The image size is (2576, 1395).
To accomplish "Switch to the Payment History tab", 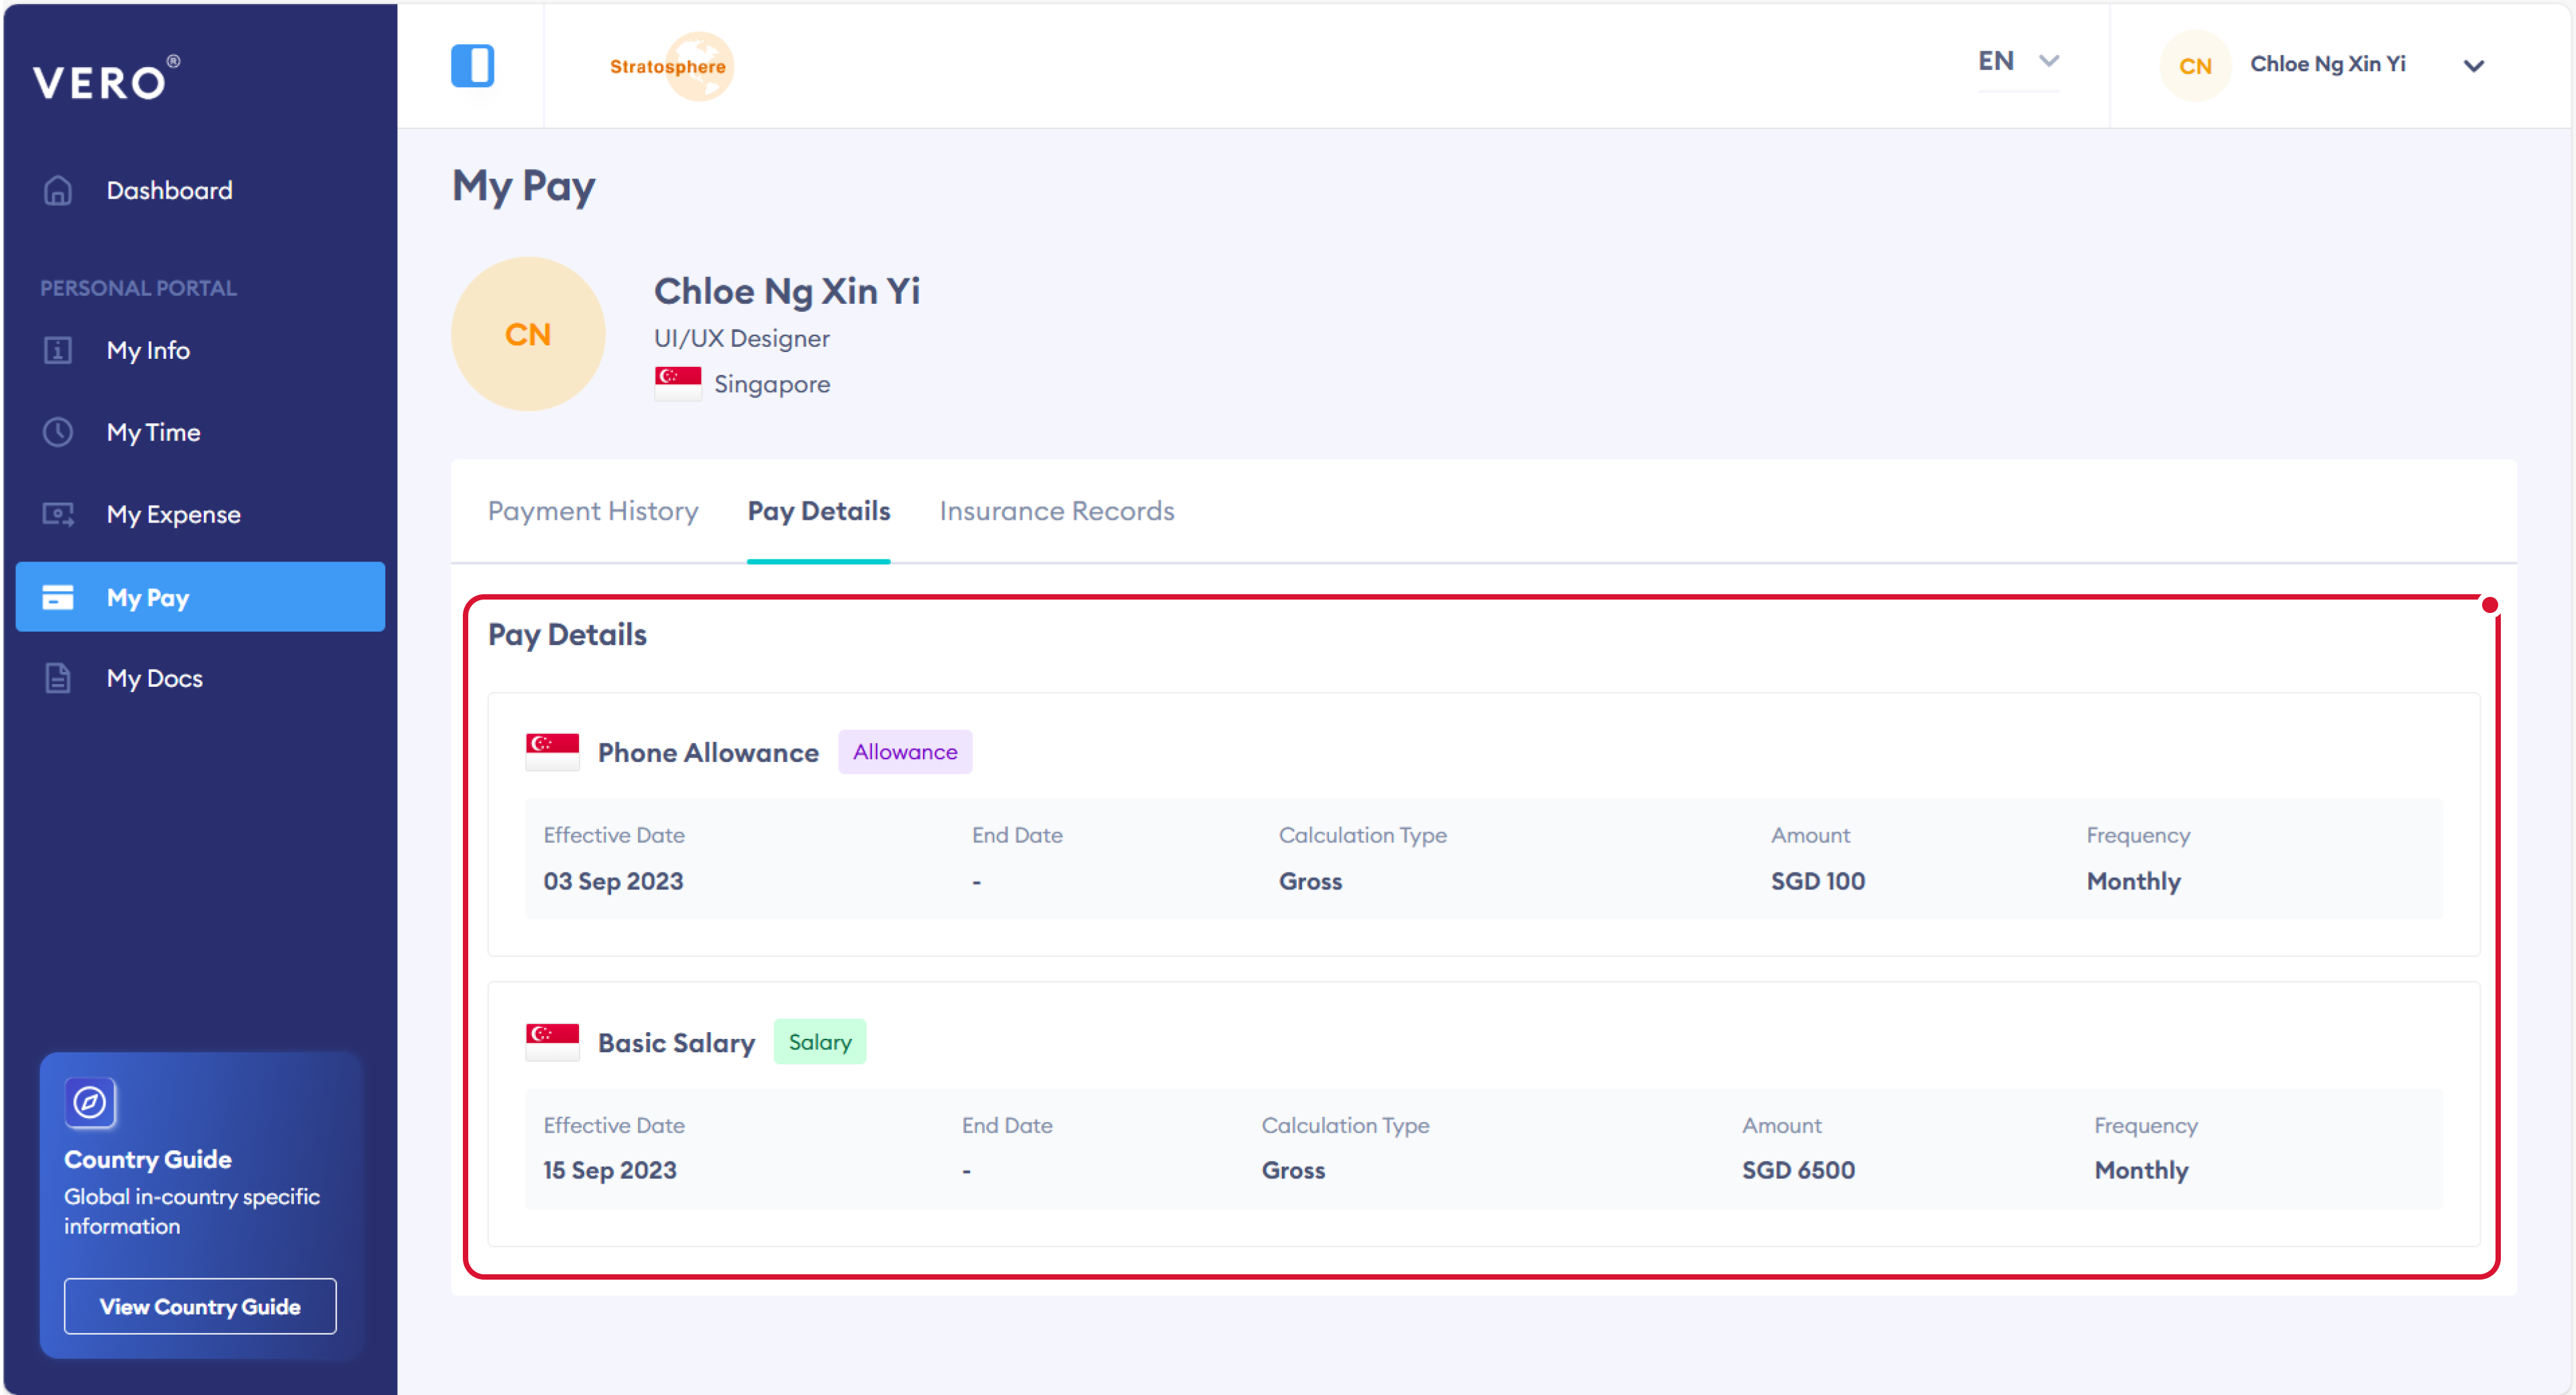I will 593,511.
